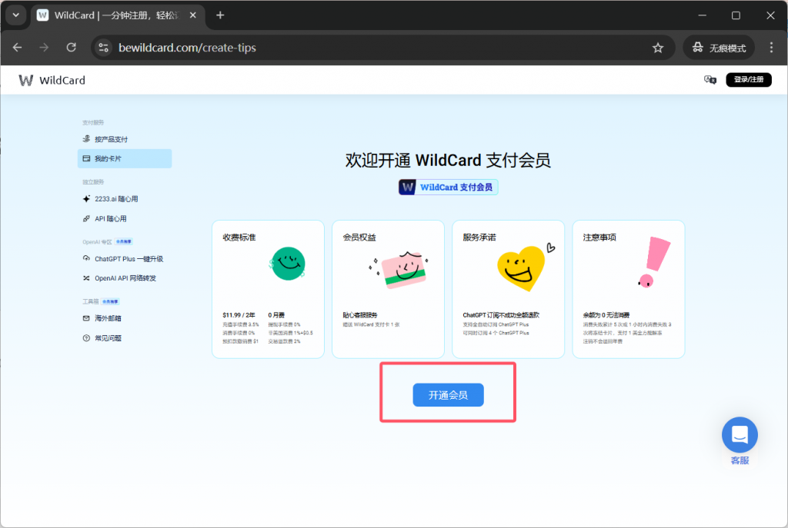Open site information icon in address bar
Screen dimensions: 788x528
pos(104,48)
